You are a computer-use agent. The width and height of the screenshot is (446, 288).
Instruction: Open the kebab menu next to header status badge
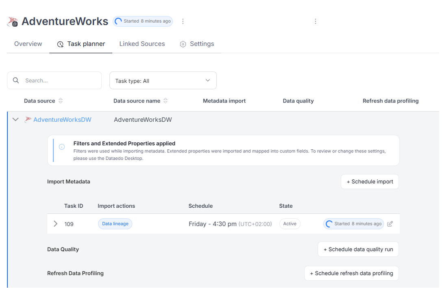183,21
